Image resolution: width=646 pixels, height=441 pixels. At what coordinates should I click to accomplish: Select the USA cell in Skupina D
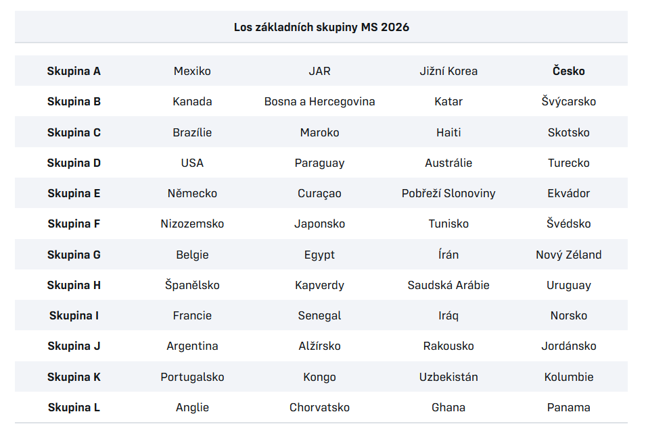point(192,163)
